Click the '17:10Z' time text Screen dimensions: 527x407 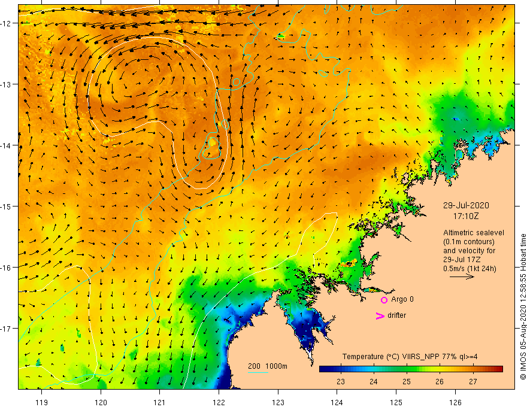[465, 216]
